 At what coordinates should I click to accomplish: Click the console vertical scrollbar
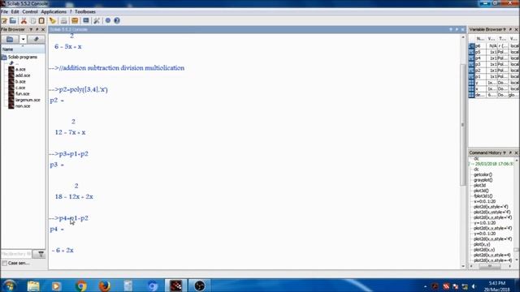(x=463, y=124)
